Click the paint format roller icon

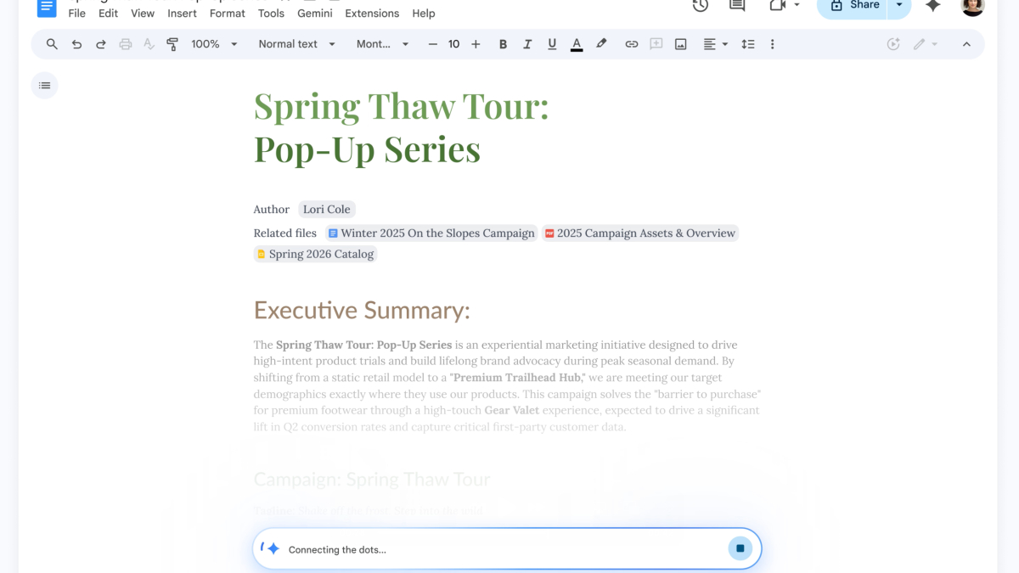pyautogui.click(x=172, y=44)
